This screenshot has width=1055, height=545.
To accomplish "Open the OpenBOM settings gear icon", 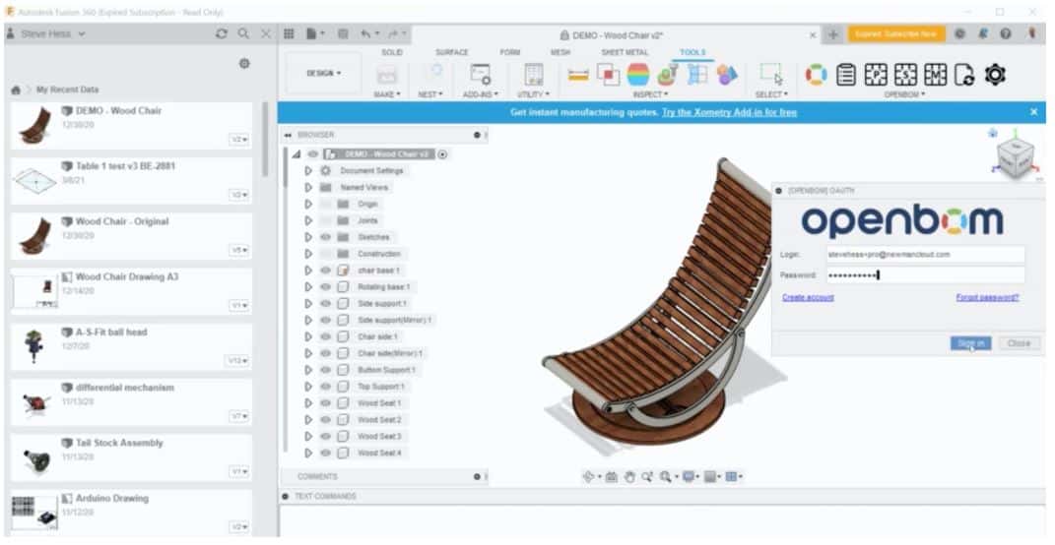I will click(x=995, y=75).
